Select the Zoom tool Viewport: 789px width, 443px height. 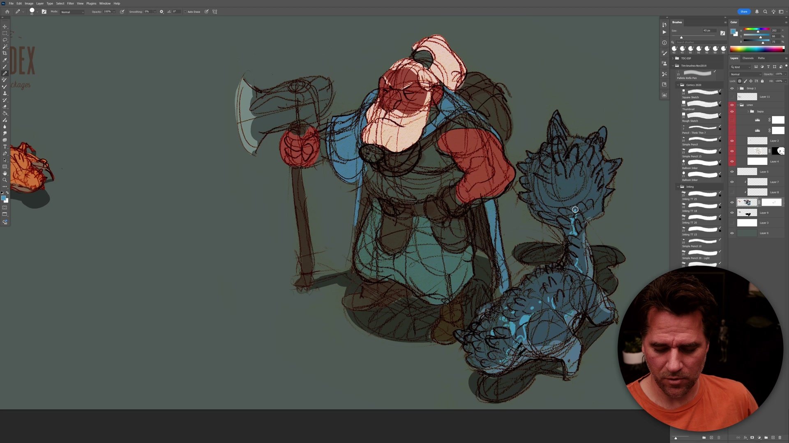pos(5,180)
